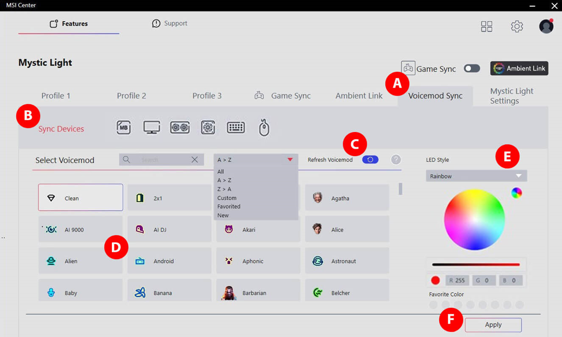
Task: Choose the 2x1 voice
Action: point(170,198)
